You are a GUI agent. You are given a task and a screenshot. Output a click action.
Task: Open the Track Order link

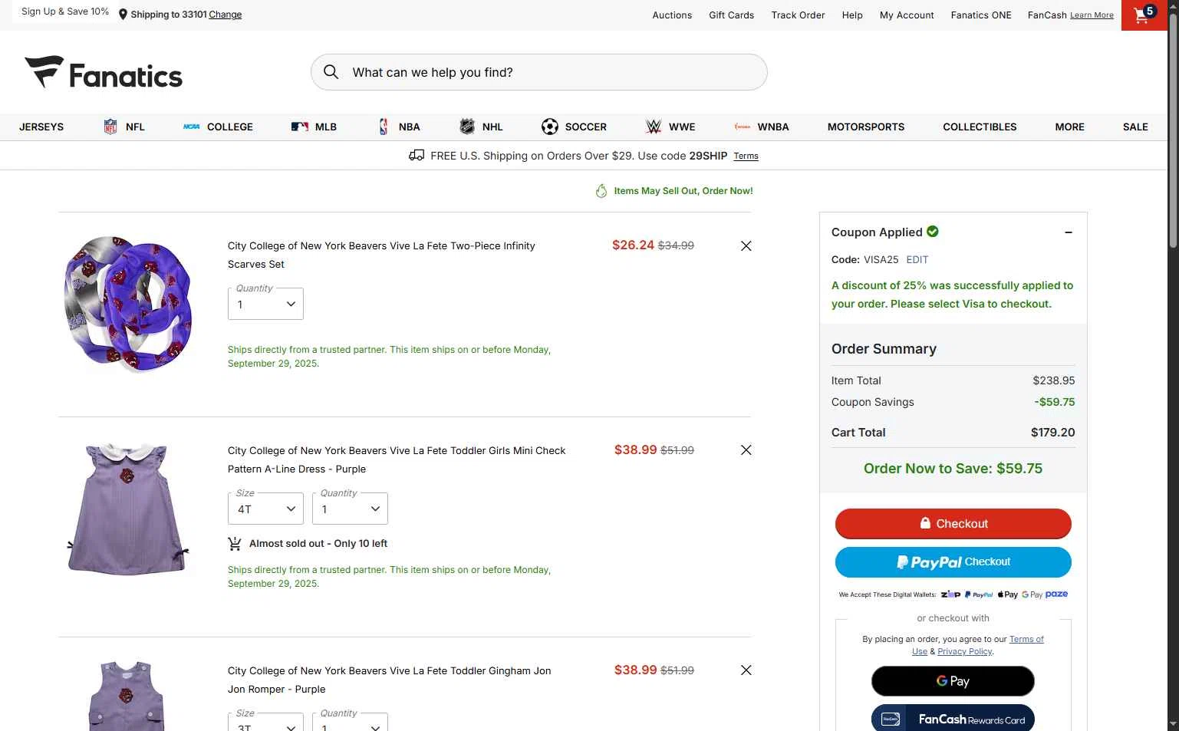[798, 15]
